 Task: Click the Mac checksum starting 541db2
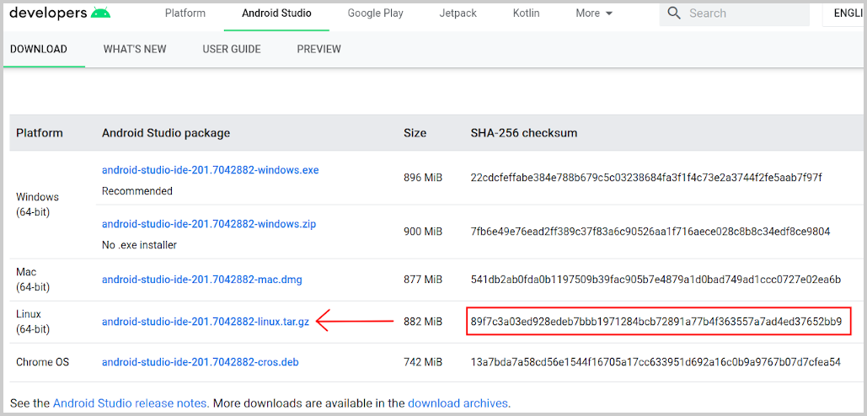coord(656,280)
